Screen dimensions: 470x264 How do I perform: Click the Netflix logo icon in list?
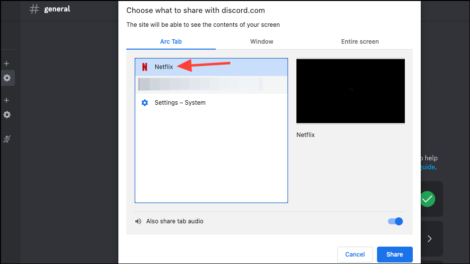[145, 67]
